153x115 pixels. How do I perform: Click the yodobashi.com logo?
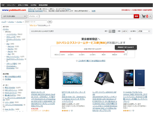pyautogui.click(x=14, y=10)
